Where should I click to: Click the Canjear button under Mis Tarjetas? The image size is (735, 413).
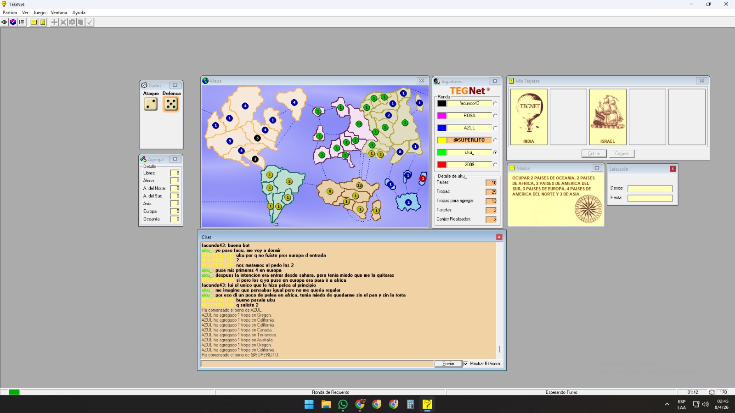coord(622,154)
